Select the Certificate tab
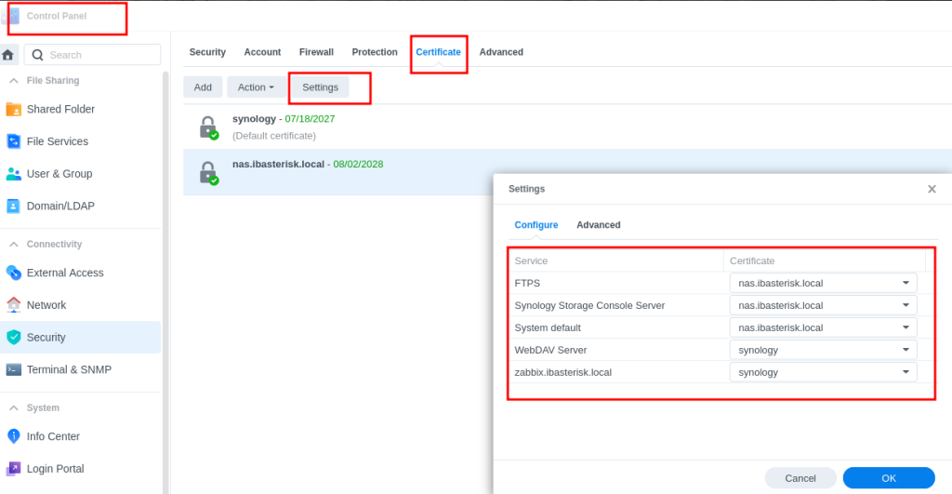Image resolution: width=952 pixels, height=494 pixels. click(439, 52)
